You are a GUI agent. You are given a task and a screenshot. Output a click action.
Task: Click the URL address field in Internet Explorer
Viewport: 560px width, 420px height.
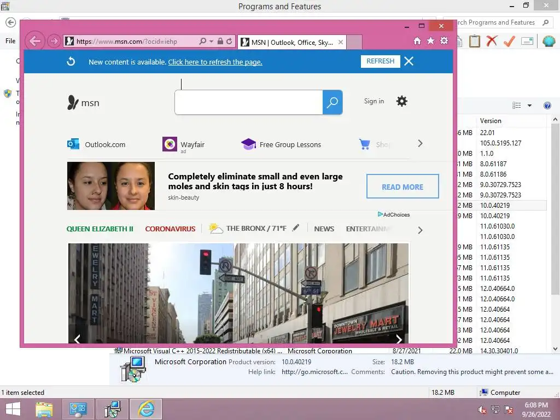(131, 42)
